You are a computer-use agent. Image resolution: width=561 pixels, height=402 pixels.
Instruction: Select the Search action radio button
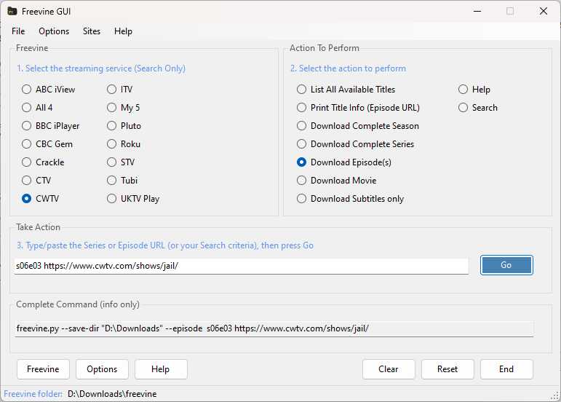coord(463,108)
